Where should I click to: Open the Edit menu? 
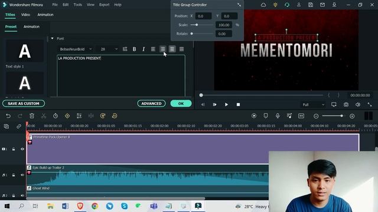click(66, 5)
